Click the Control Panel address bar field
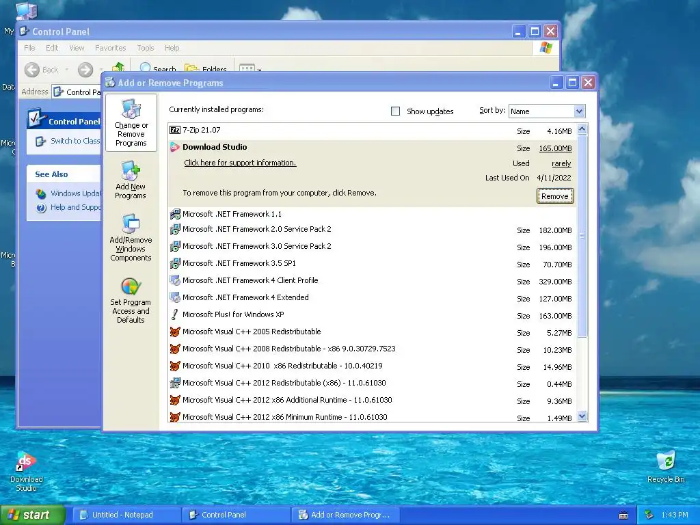 [77, 92]
